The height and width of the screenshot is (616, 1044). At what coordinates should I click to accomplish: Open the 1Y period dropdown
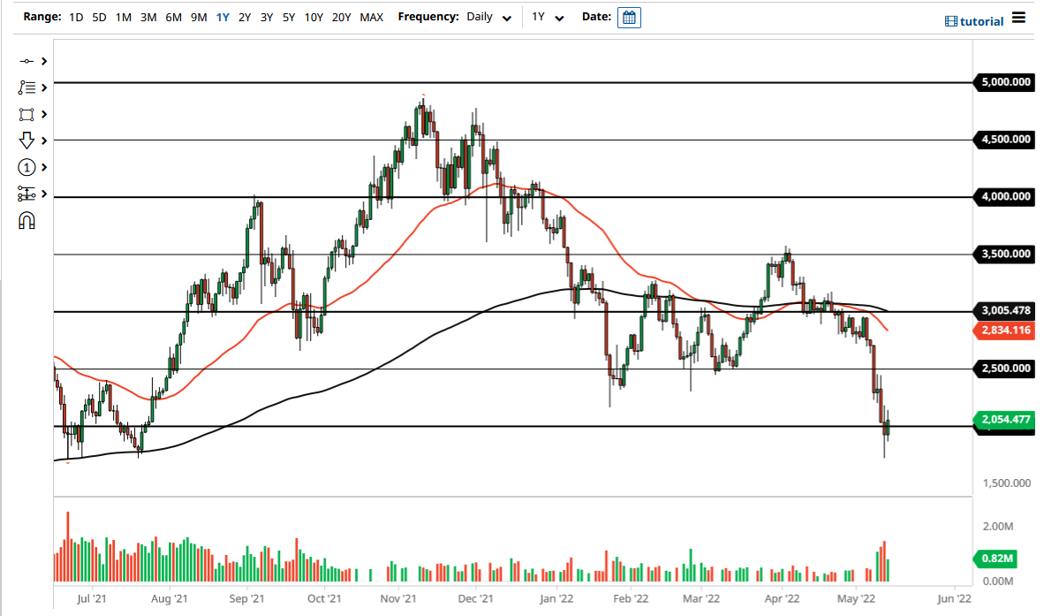[x=546, y=16]
